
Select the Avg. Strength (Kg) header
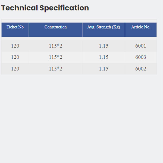tap(104, 30)
